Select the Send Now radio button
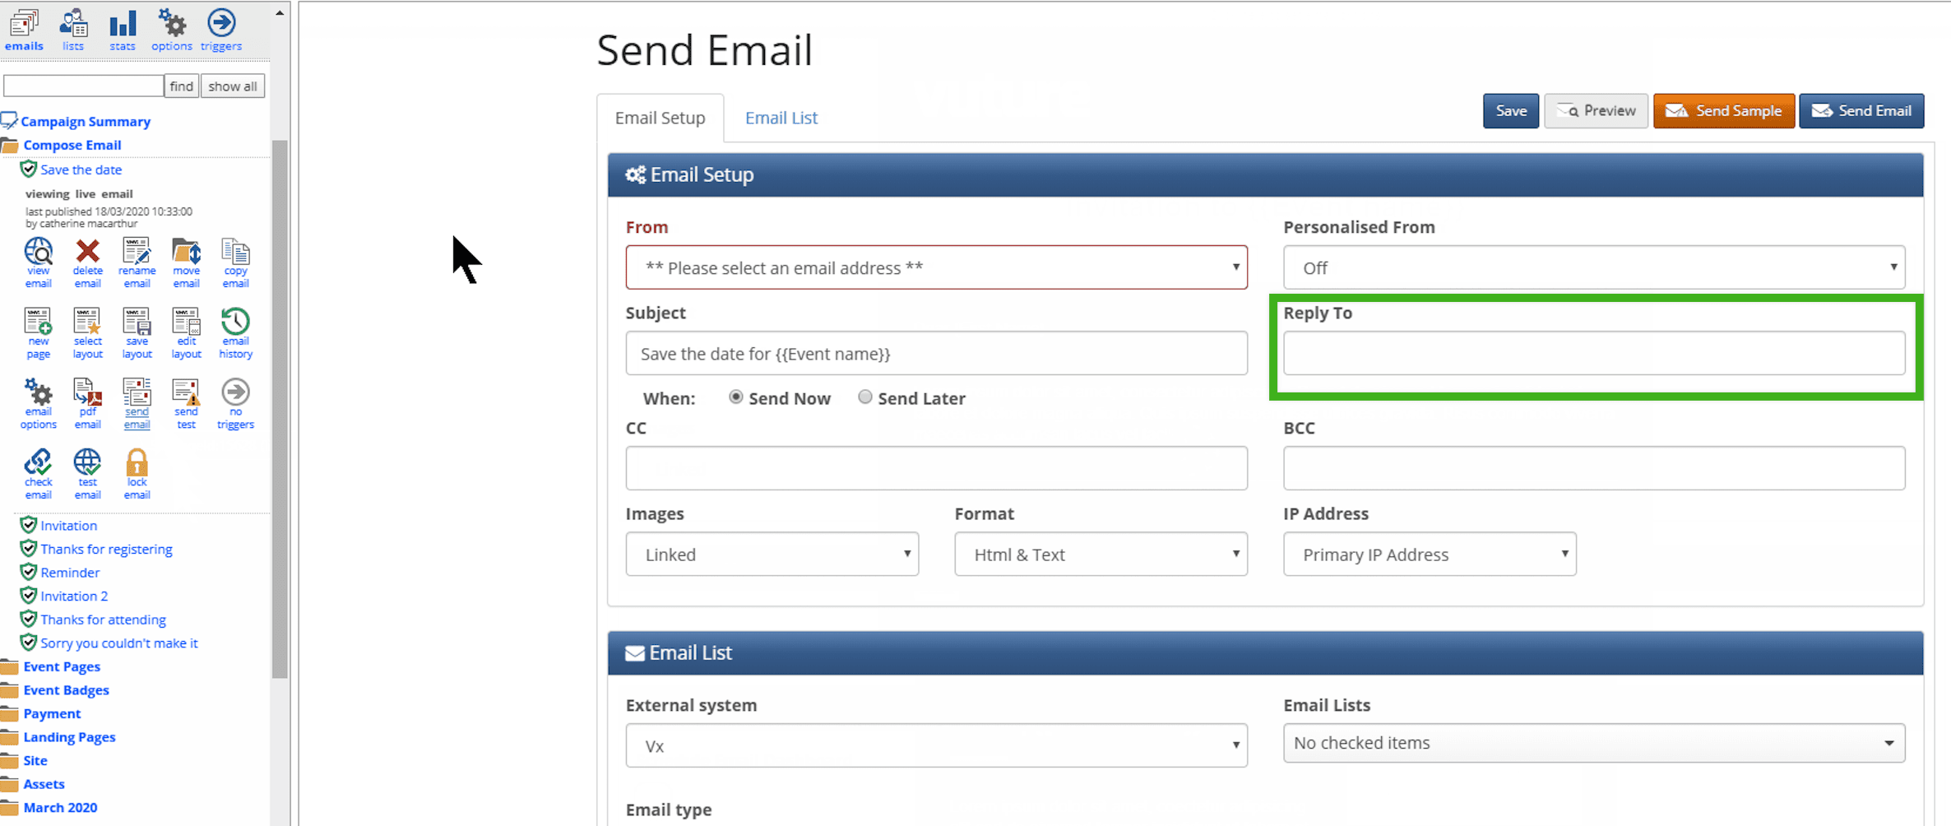The width and height of the screenshot is (1951, 826). click(x=736, y=397)
